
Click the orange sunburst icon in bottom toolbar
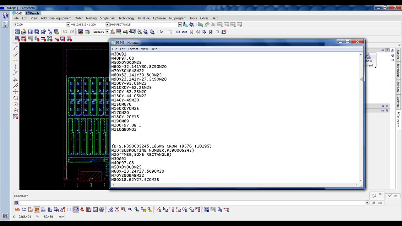(17, 210)
